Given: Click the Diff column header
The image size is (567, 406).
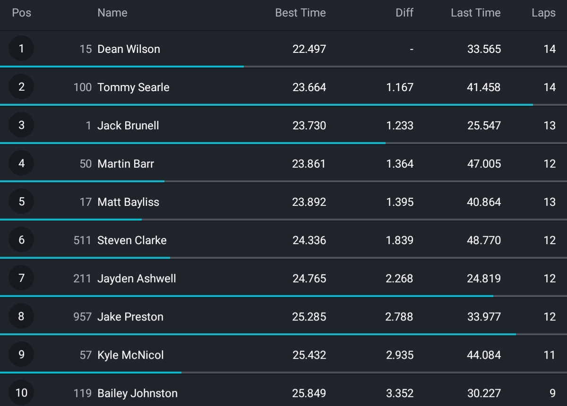Looking at the screenshot, I should pos(404,13).
